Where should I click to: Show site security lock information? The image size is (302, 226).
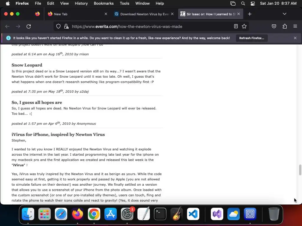click(x=66, y=26)
